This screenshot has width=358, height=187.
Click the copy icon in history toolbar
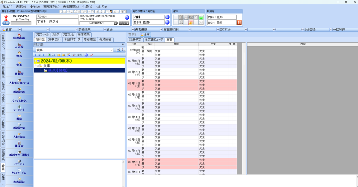pyautogui.click(x=54, y=55)
